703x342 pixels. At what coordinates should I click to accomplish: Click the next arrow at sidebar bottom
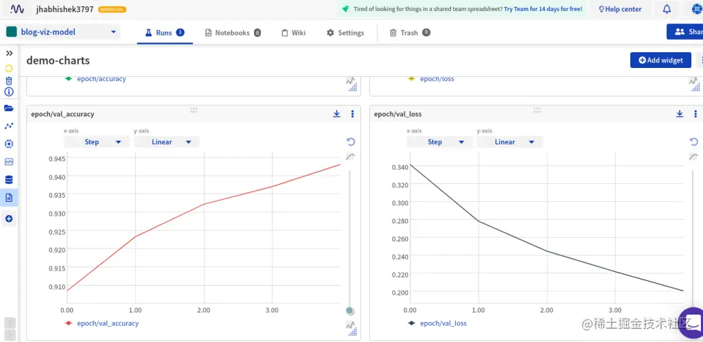click(10, 335)
